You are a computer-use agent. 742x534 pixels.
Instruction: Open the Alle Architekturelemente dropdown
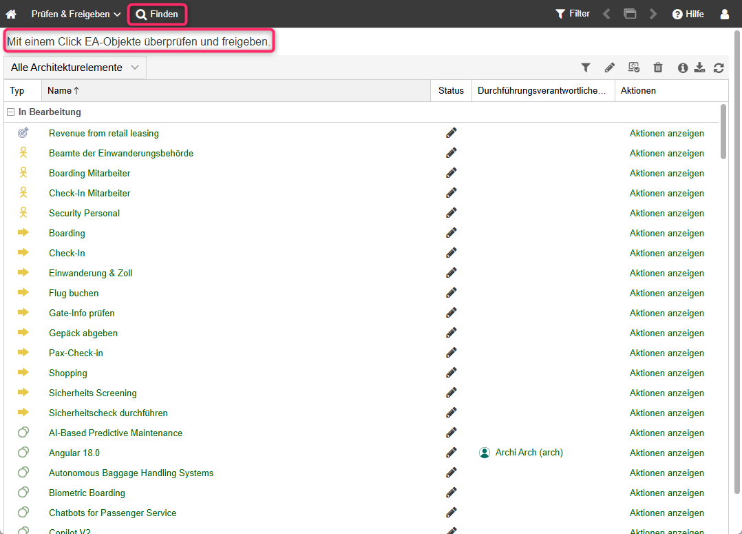point(75,68)
